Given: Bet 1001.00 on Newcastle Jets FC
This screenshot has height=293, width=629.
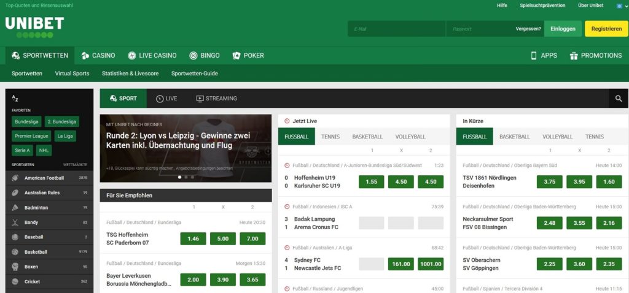Looking at the screenshot, I should 431,264.
